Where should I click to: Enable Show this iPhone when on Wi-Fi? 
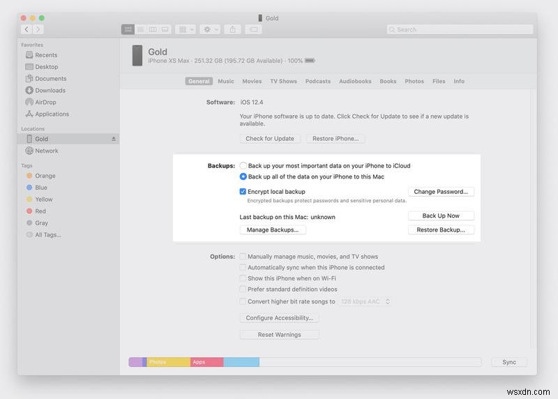[x=243, y=278]
